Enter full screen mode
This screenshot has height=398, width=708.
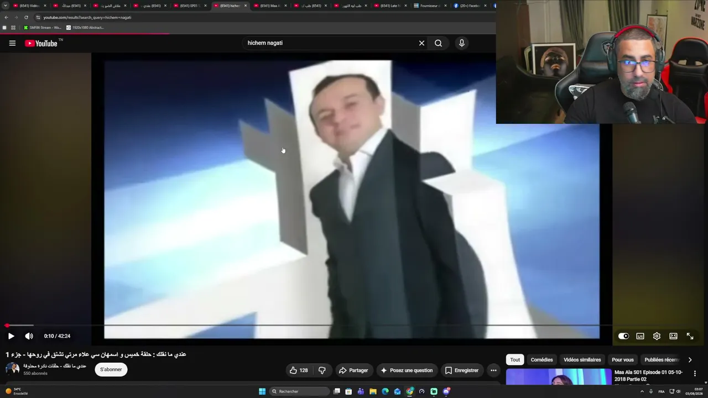(690, 336)
